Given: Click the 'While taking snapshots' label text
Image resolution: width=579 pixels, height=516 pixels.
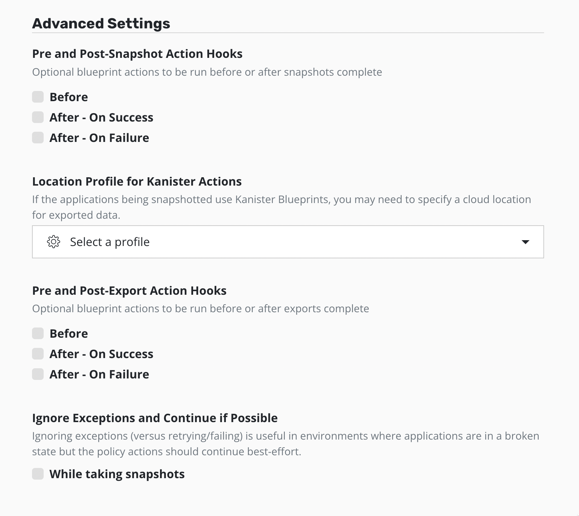Looking at the screenshot, I should tap(117, 474).
